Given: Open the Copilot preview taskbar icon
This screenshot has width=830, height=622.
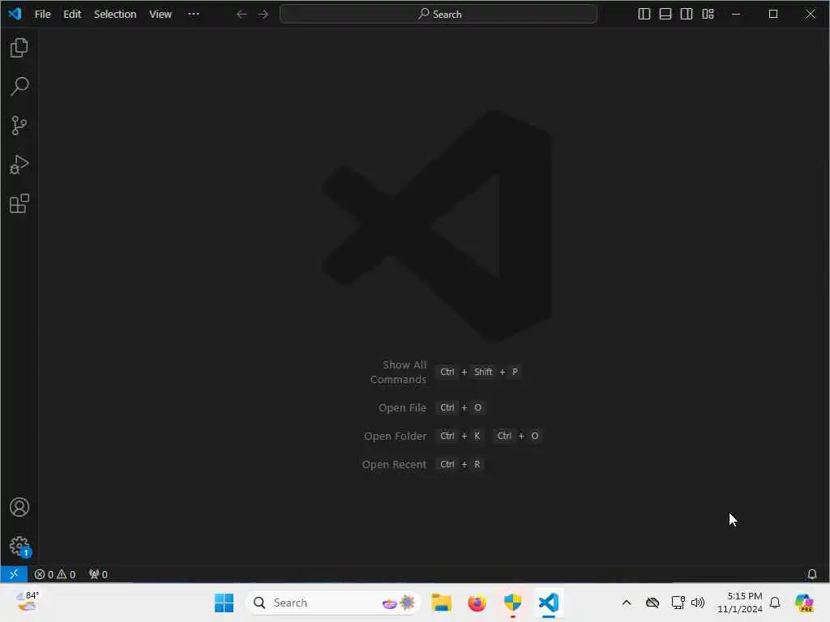Looking at the screenshot, I should [x=804, y=603].
